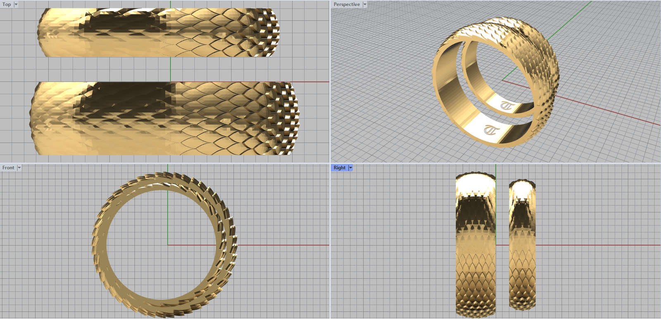Open the Front viewport dropdown arrow
Screen dimensions: 661x319
[19, 168]
